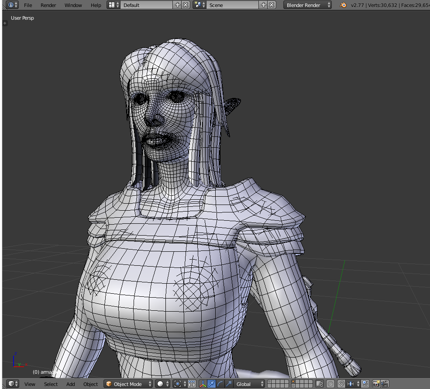
Task: Click the OpenGL render image camera icon
Action: coord(376,384)
